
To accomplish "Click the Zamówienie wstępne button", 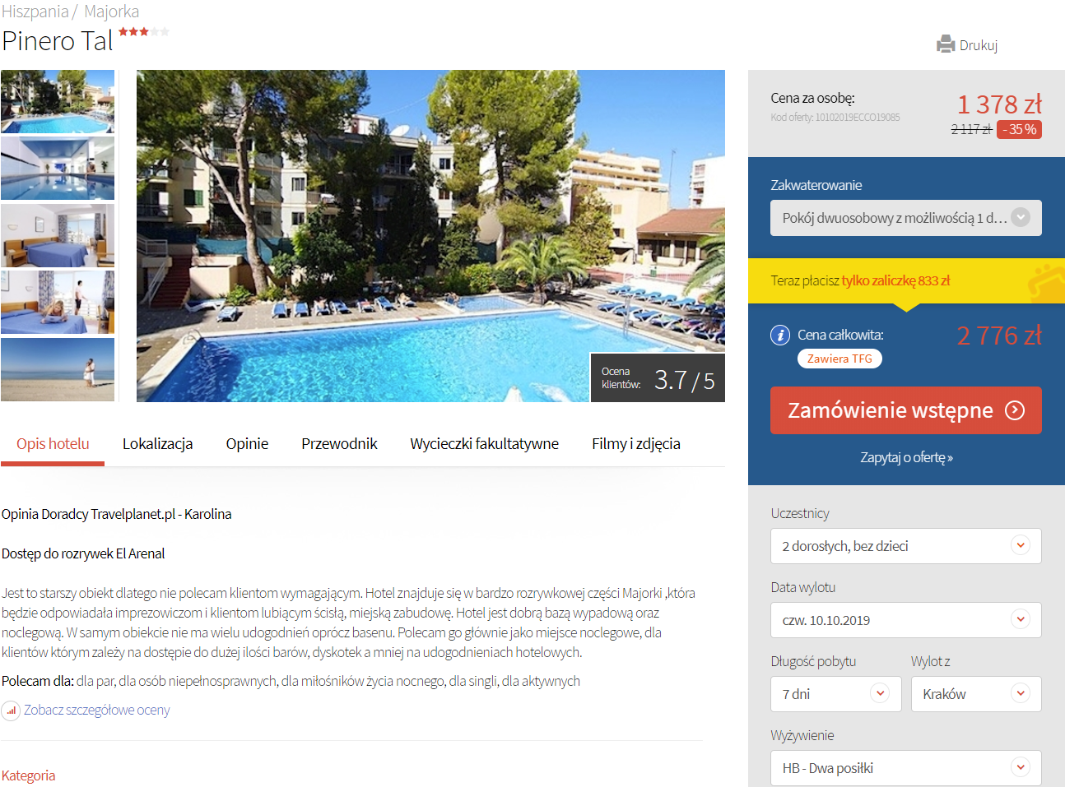I will pyautogui.click(x=906, y=410).
